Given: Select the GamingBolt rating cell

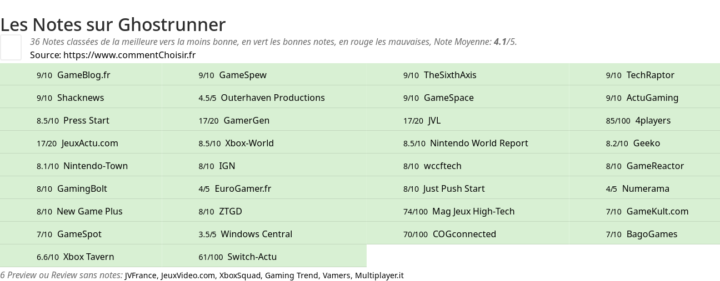Looking at the screenshot, I should [x=72, y=188].
